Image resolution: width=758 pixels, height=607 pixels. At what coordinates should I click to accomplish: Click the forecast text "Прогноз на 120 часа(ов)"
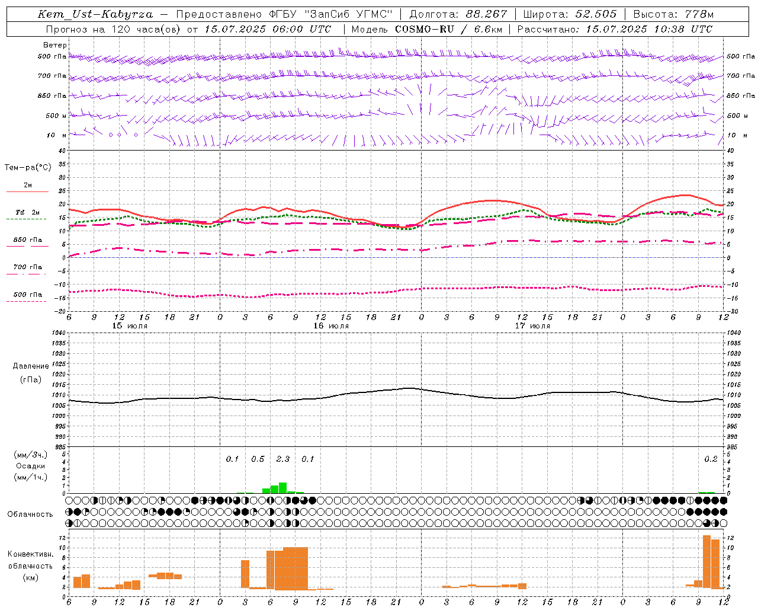pos(113,29)
